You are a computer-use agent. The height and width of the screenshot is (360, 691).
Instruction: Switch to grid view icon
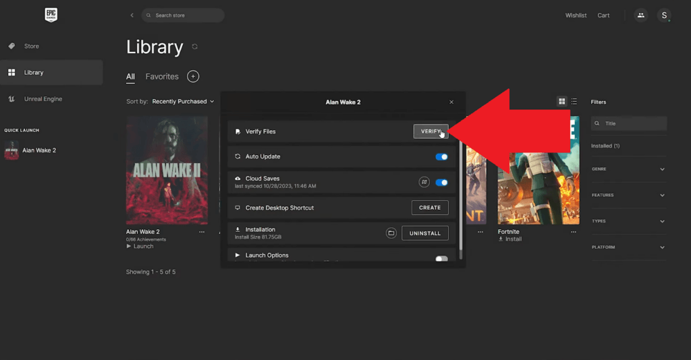[562, 102]
